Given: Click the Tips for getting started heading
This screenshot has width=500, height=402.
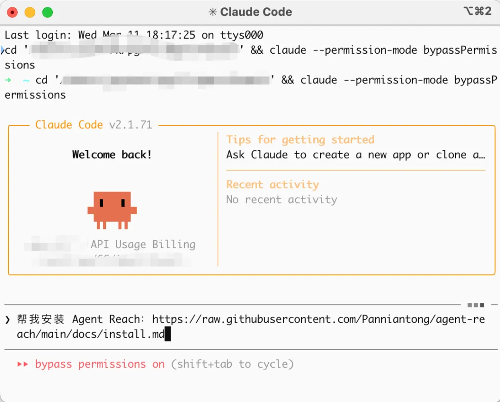Looking at the screenshot, I should [300, 140].
